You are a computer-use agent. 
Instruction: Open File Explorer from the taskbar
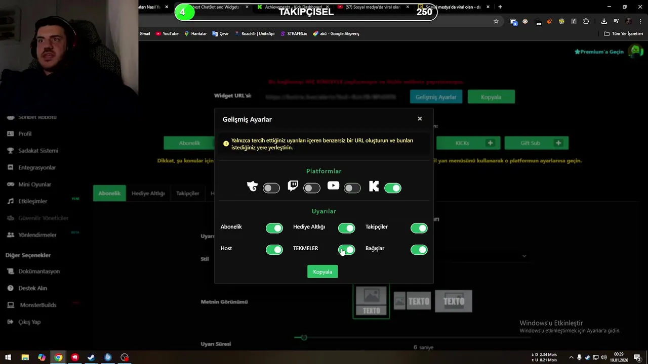tap(25, 357)
